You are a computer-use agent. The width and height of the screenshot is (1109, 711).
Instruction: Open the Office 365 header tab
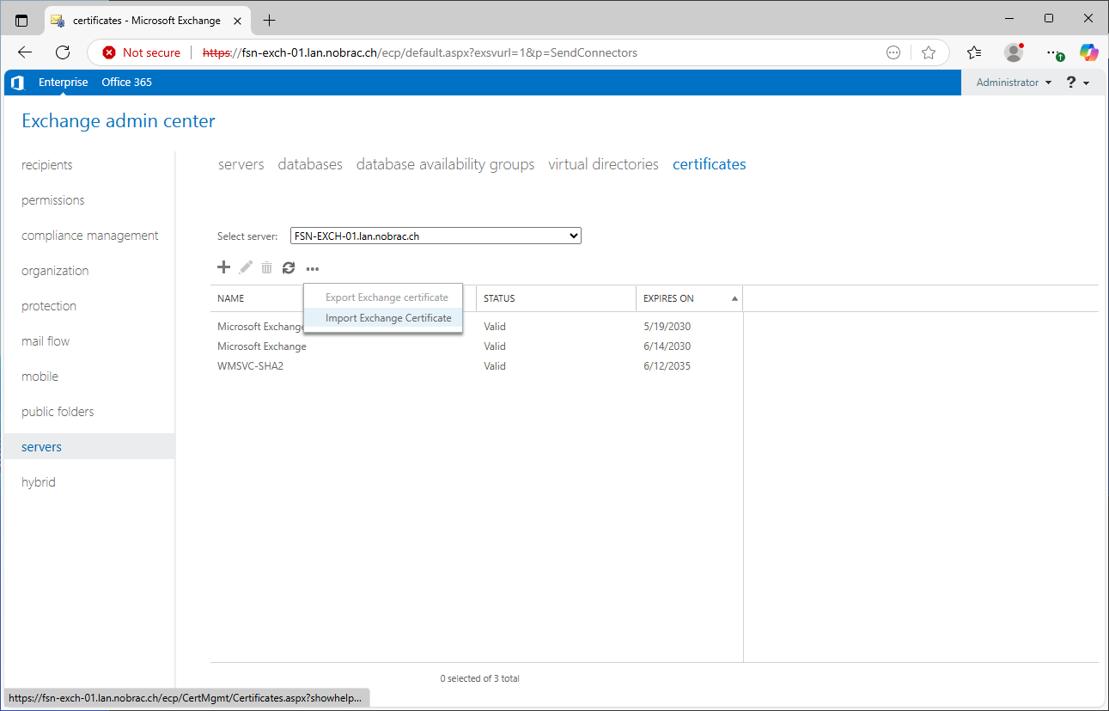[126, 83]
